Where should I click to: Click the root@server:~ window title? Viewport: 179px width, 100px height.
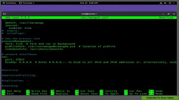point(89,14)
